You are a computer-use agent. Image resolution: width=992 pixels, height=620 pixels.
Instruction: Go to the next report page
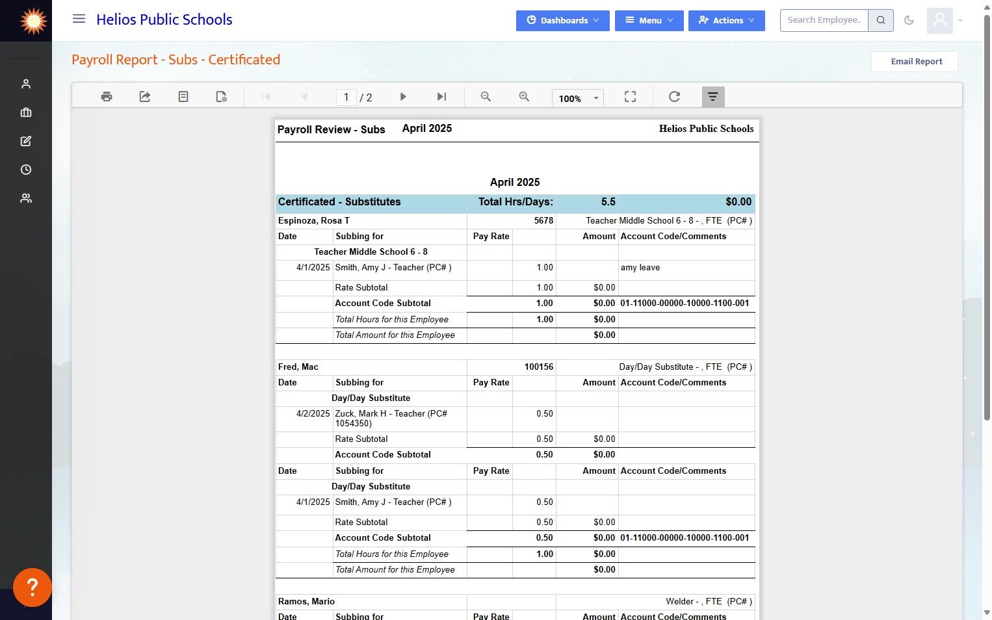pyautogui.click(x=403, y=97)
